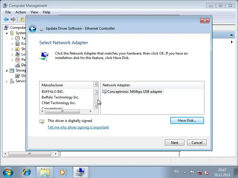Open the View menu
This screenshot has width=238, height=178.
tap(34, 12)
